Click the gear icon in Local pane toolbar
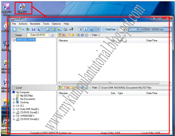Screen dimensions: 175x136 (x=82, y=88)
